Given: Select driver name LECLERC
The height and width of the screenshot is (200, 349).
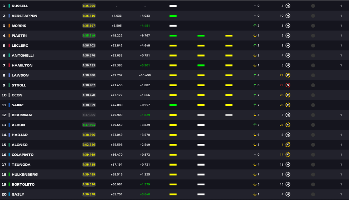Looking at the screenshot, I should point(20,45).
